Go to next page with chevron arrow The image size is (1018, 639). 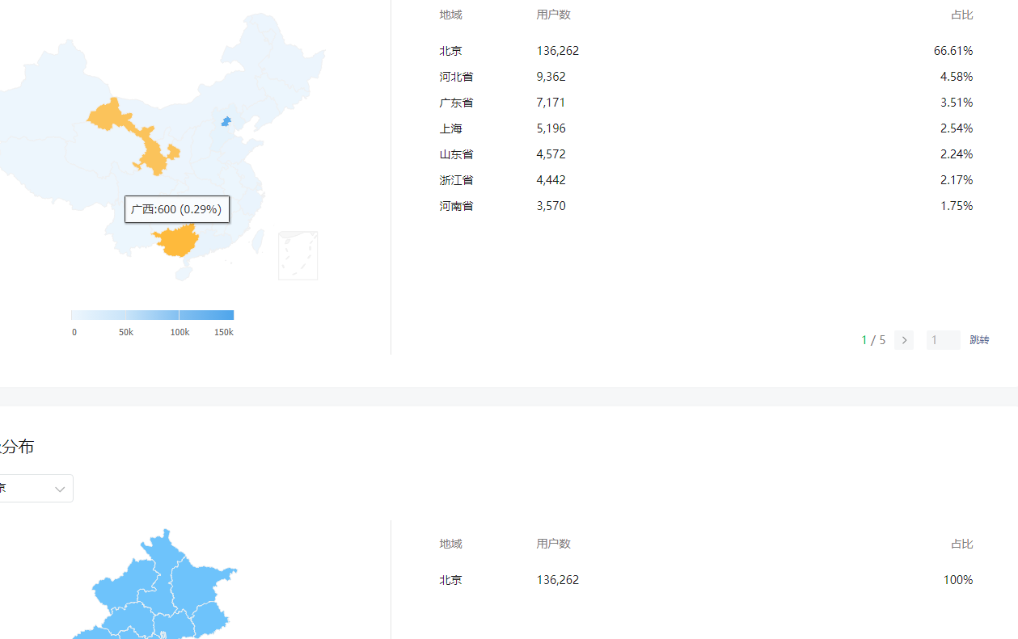pyautogui.click(x=904, y=340)
